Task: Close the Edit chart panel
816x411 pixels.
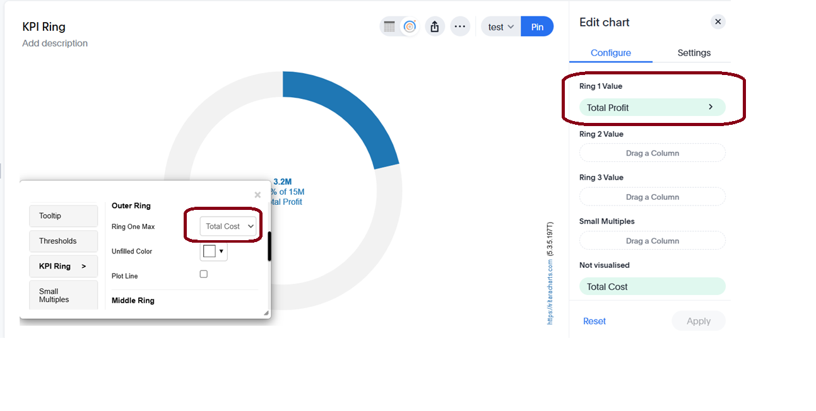Action: (x=718, y=22)
